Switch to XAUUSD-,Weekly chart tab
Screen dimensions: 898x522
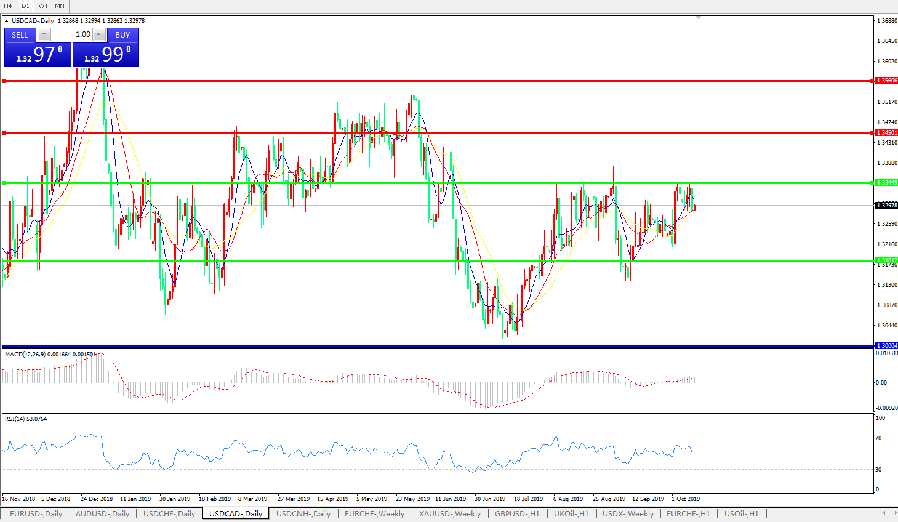(x=449, y=513)
